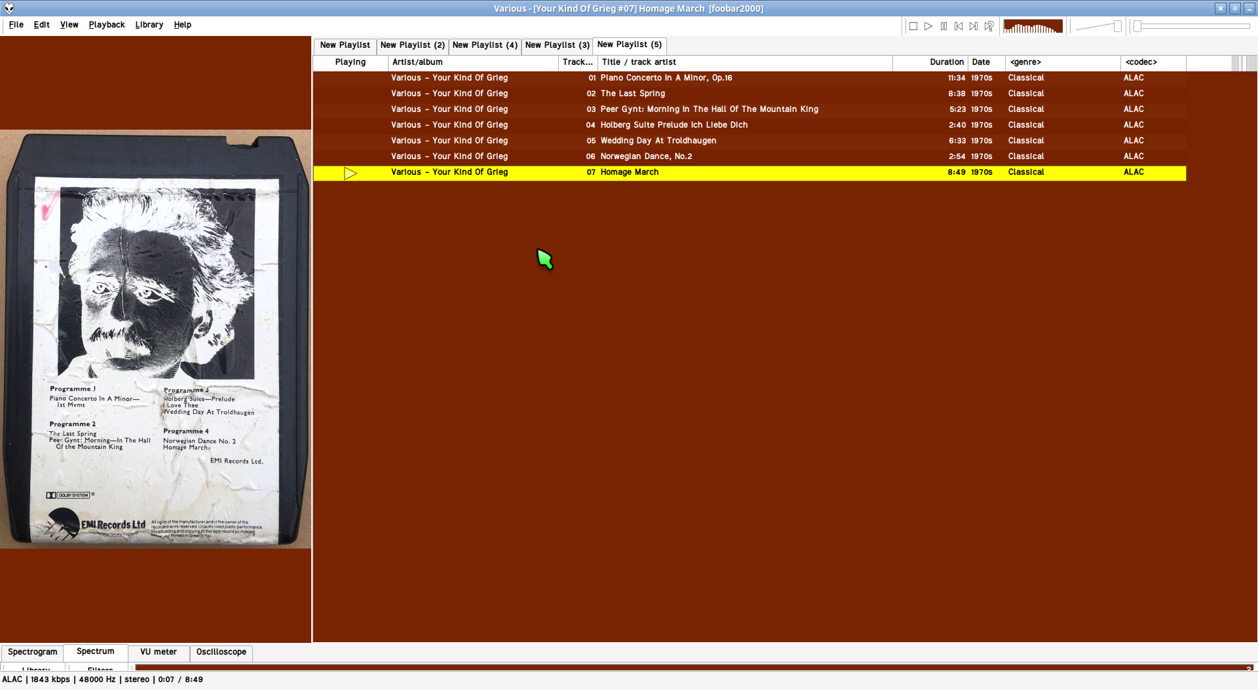
Task: Click artist cell of track 01 row
Action: coord(449,78)
